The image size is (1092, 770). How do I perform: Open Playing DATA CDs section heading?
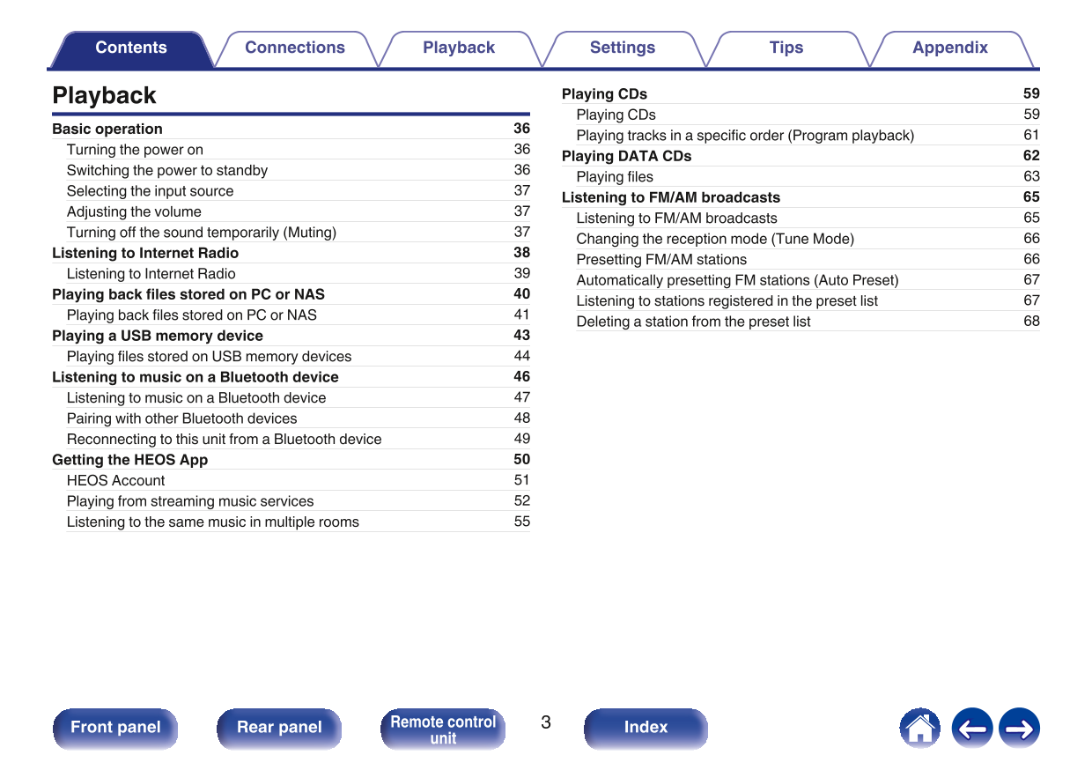(626, 156)
